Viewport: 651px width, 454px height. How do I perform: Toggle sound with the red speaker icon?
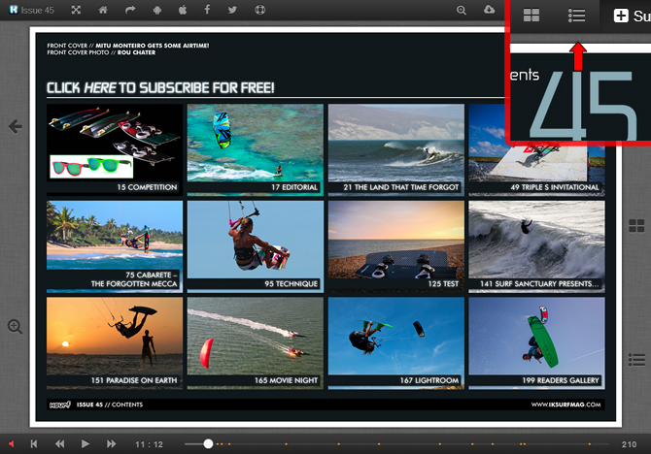point(10,443)
